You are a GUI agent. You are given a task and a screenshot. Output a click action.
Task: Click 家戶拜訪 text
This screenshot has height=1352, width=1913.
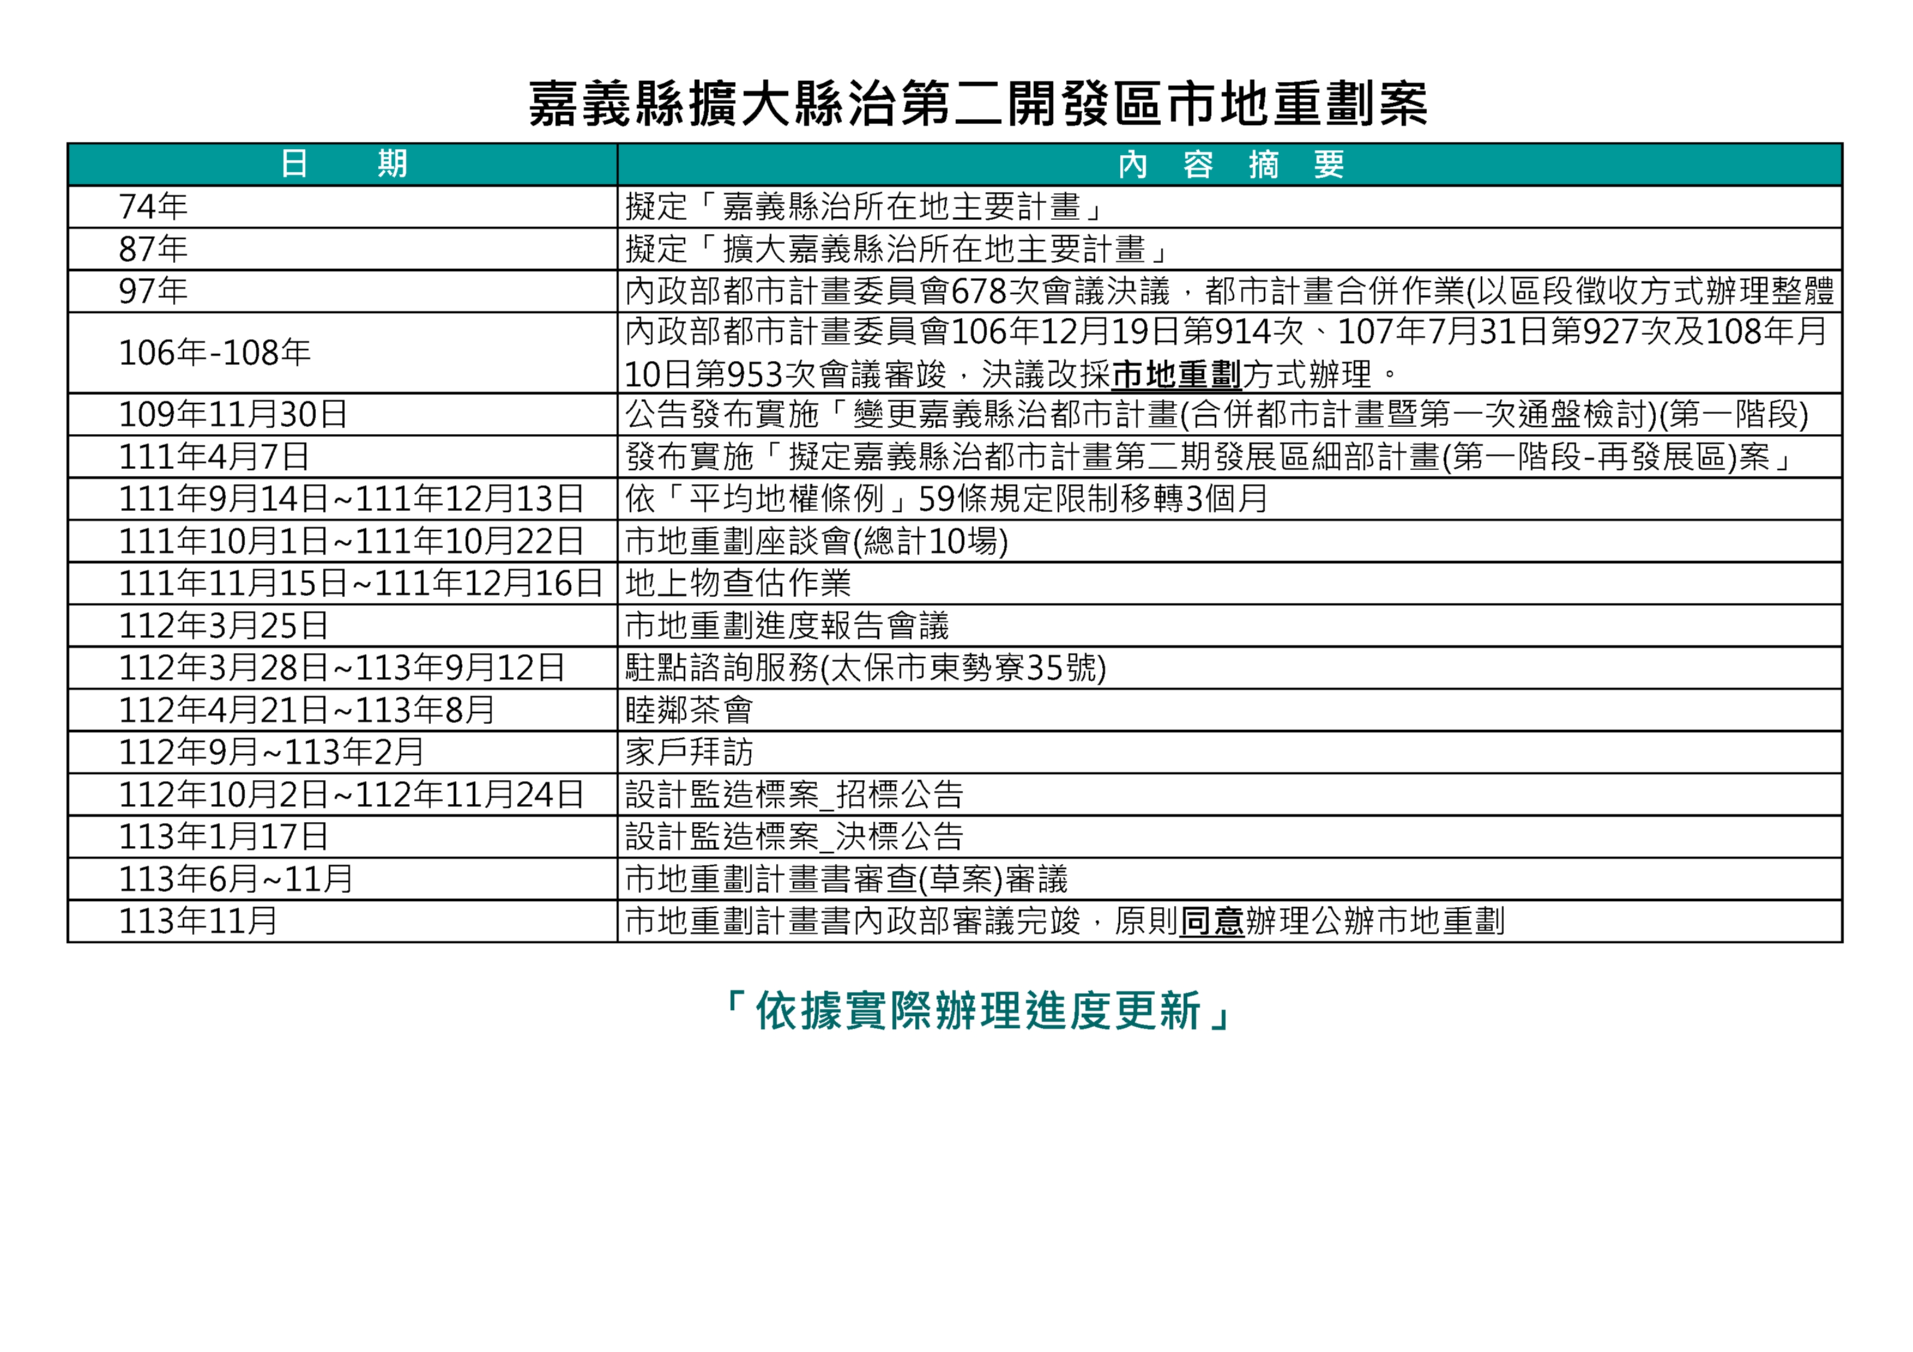[x=689, y=752]
